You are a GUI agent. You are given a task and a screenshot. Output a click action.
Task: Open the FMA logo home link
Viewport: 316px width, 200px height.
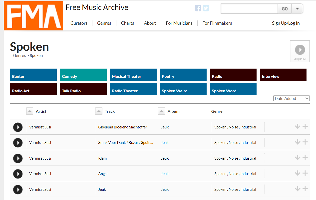click(x=33, y=16)
